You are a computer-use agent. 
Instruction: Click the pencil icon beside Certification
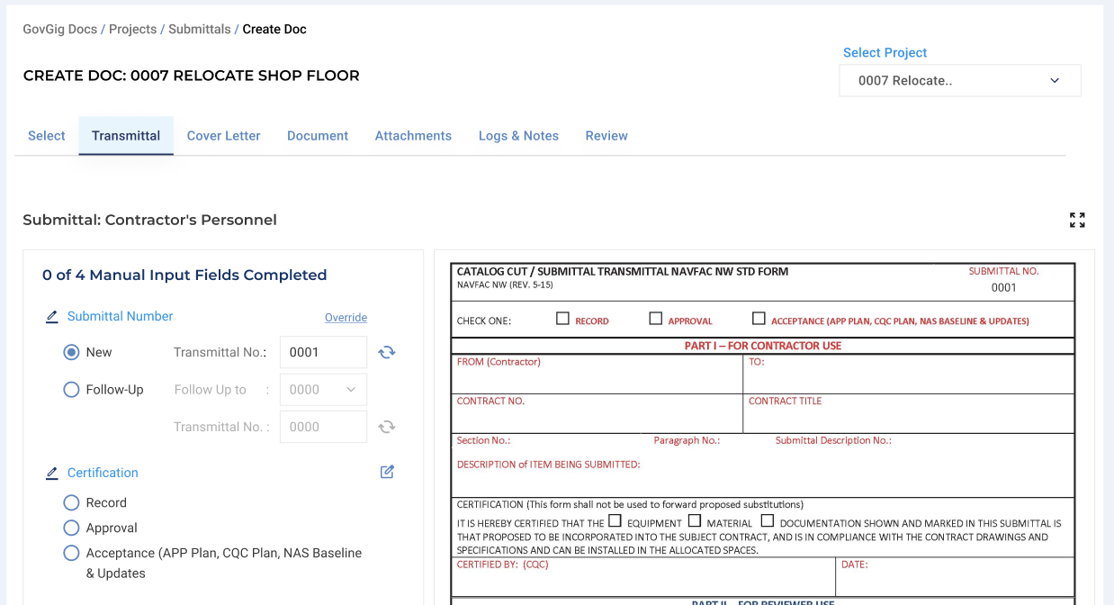coord(52,474)
